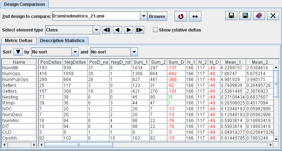Click the NegD_nd column header
Screen dimensions: 282x151
[121, 62]
